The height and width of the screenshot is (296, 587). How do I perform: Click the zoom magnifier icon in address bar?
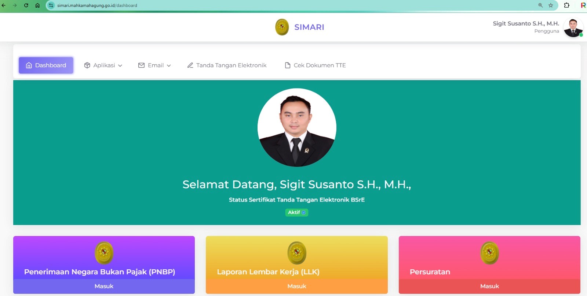tap(540, 5)
